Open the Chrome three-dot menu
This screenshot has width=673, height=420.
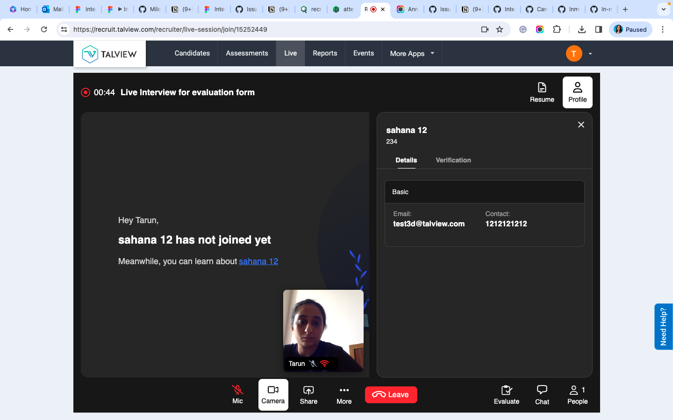pyautogui.click(x=663, y=29)
